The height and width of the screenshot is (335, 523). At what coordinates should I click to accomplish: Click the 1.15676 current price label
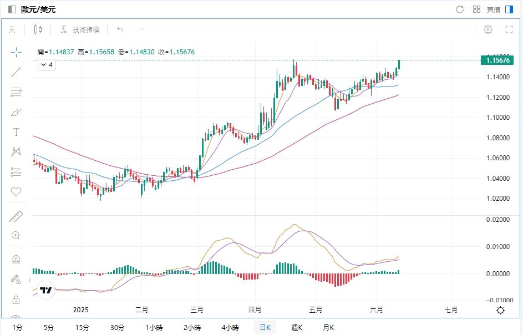point(497,60)
